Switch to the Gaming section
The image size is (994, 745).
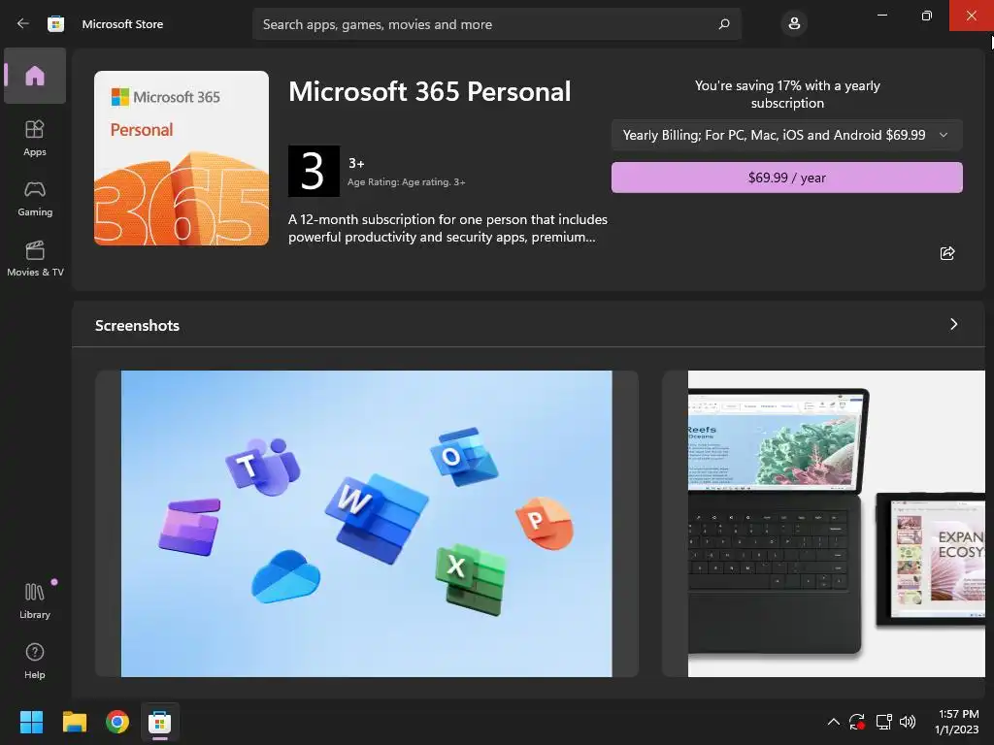[35, 198]
